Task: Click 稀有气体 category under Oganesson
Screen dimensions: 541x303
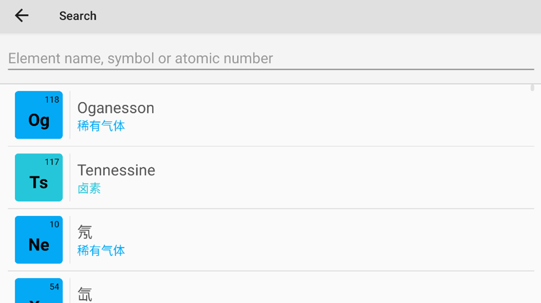Action: (x=101, y=126)
